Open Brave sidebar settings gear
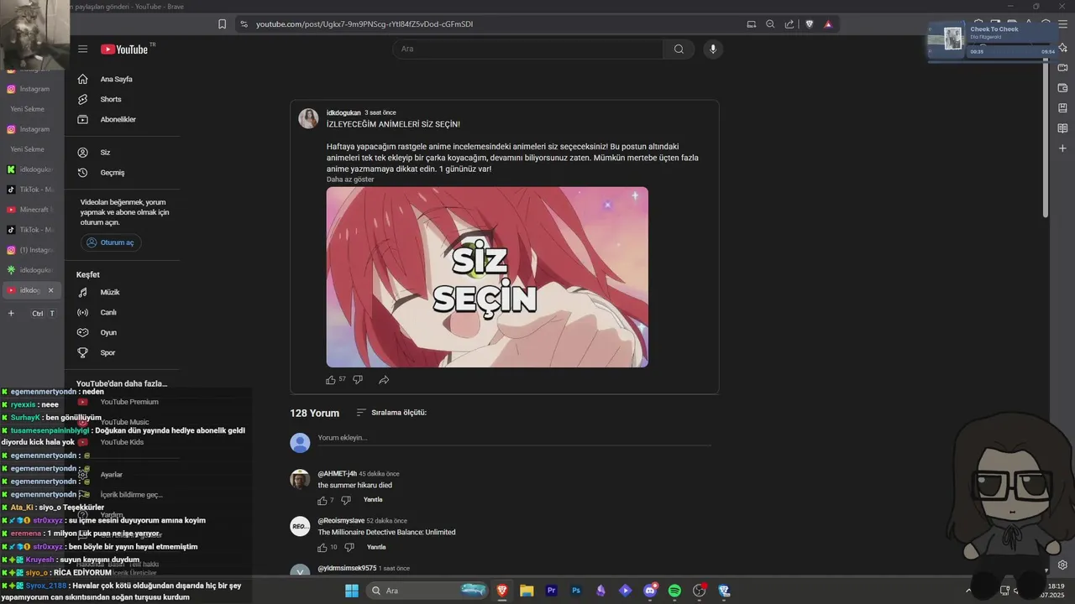1075x604 pixels. tap(1062, 565)
